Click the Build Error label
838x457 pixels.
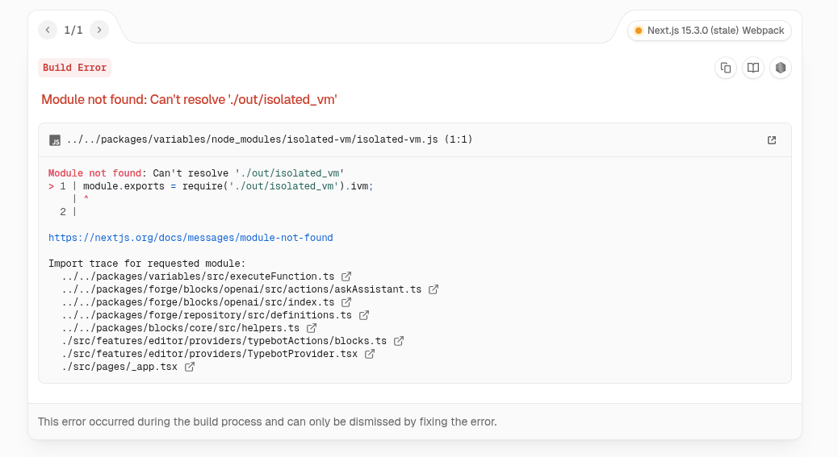point(75,68)
